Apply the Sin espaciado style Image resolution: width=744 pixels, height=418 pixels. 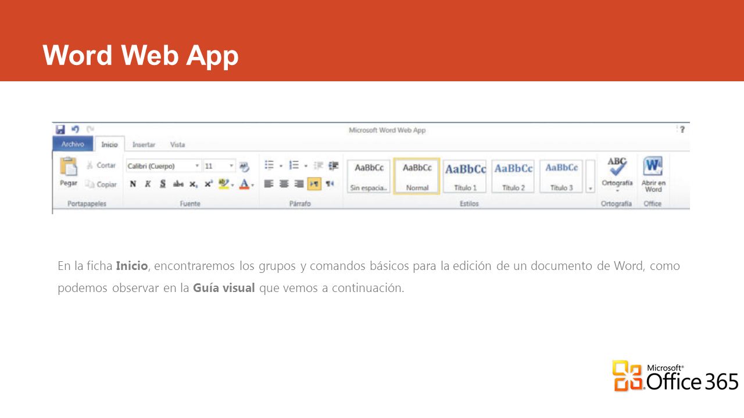click(x=369, y=176)
